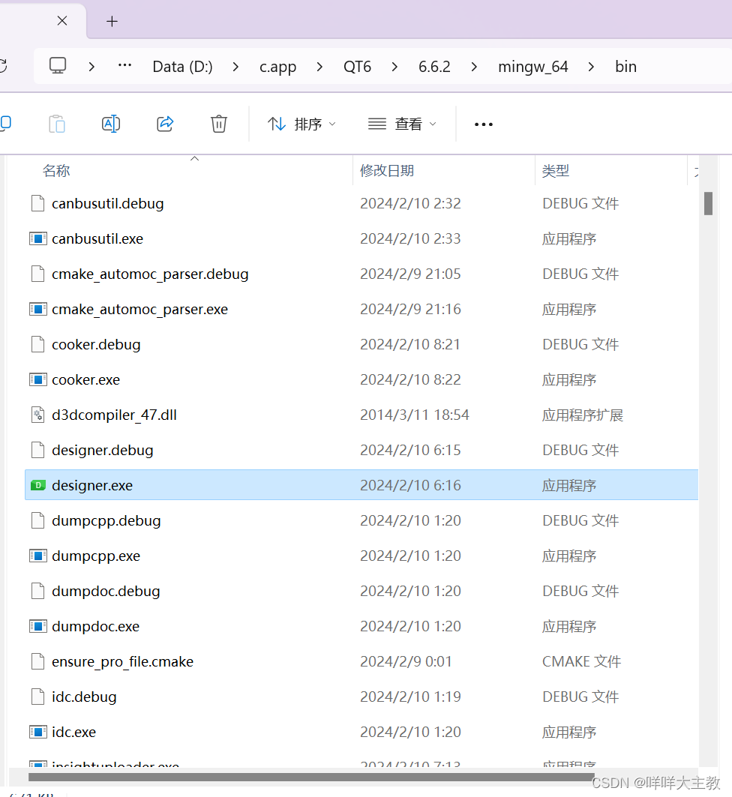This screenshot has width=732, height=797.
Task: Sort files by the 修改日期 column header
Action: [387, 170]
